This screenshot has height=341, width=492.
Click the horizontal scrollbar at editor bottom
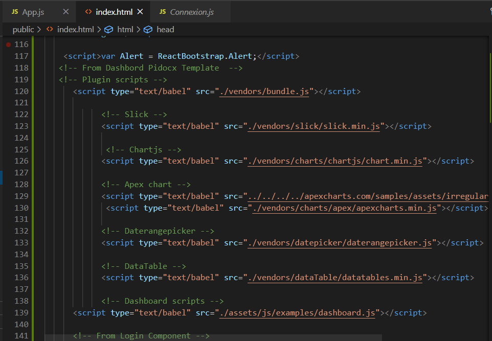pyautogui.click(x=213, y=337)
